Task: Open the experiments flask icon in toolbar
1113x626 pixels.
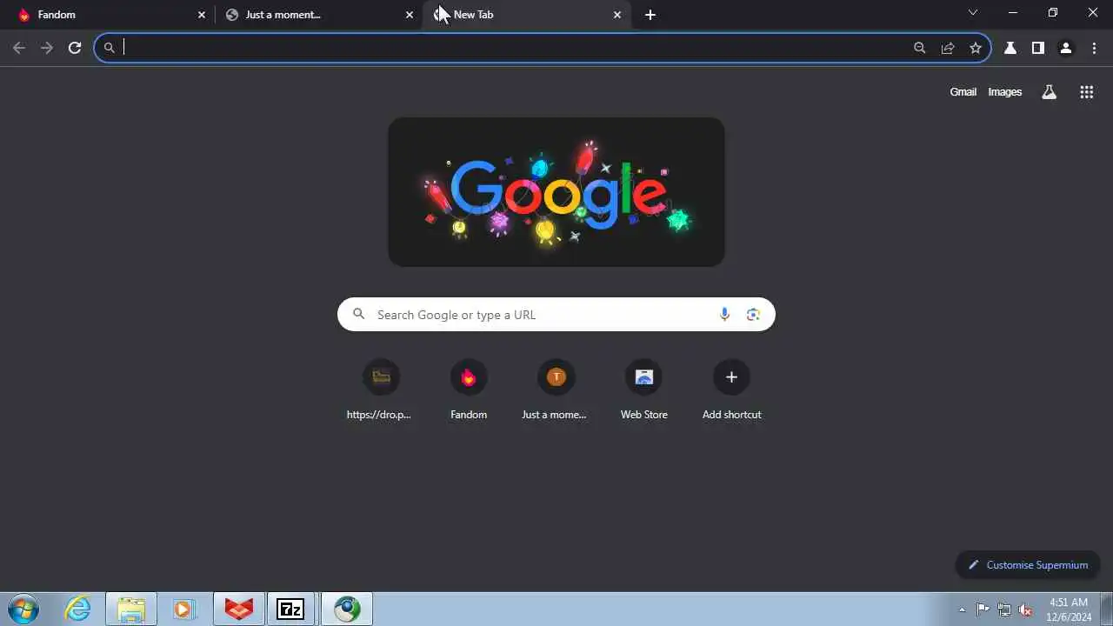Action: 1010,48
